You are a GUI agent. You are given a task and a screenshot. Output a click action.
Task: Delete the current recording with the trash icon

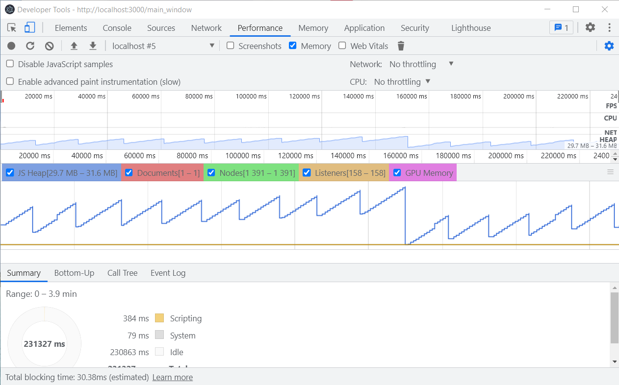401,46
